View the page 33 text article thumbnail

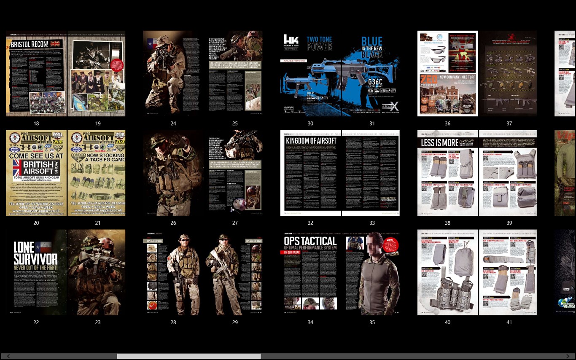tap(371, 173)
